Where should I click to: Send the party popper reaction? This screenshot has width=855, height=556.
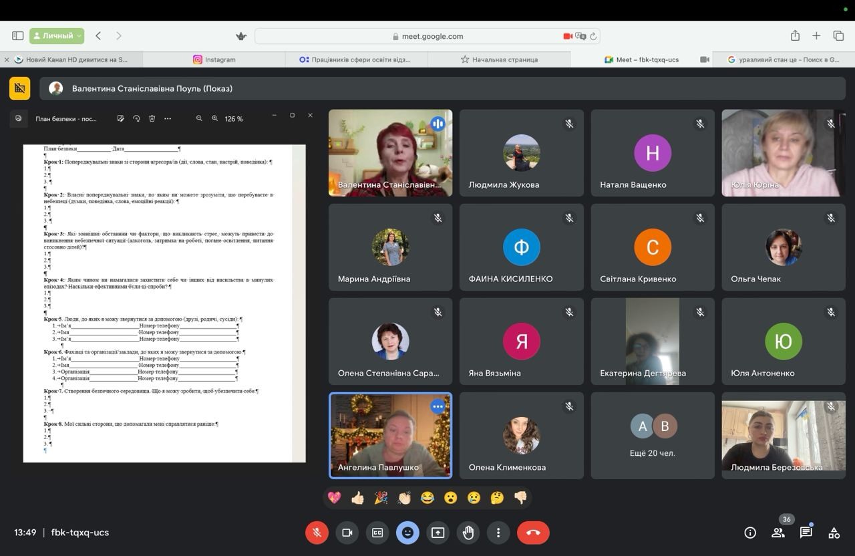coord(381,497)
